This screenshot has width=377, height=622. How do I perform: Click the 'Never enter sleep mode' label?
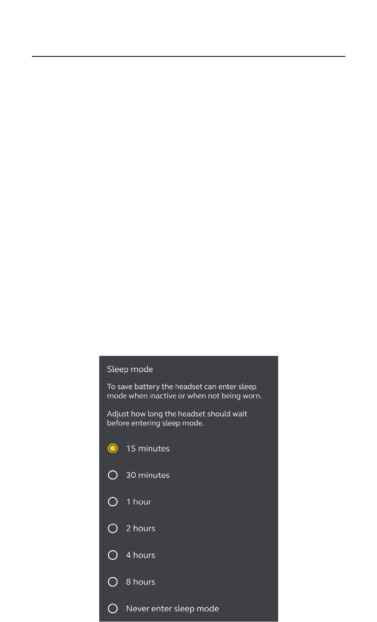(172, 608)
